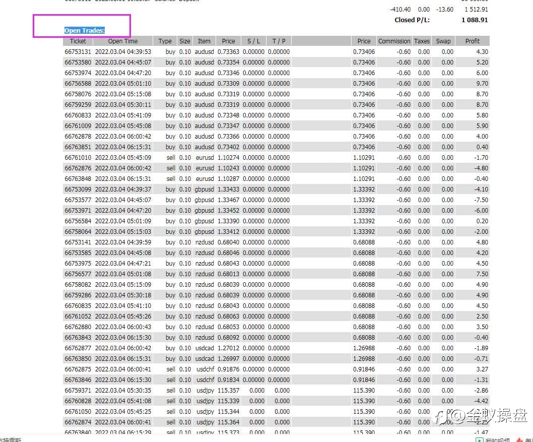533x442 pixels.
Task: Select ticket number 66753131
Action: tap(78, 52)
